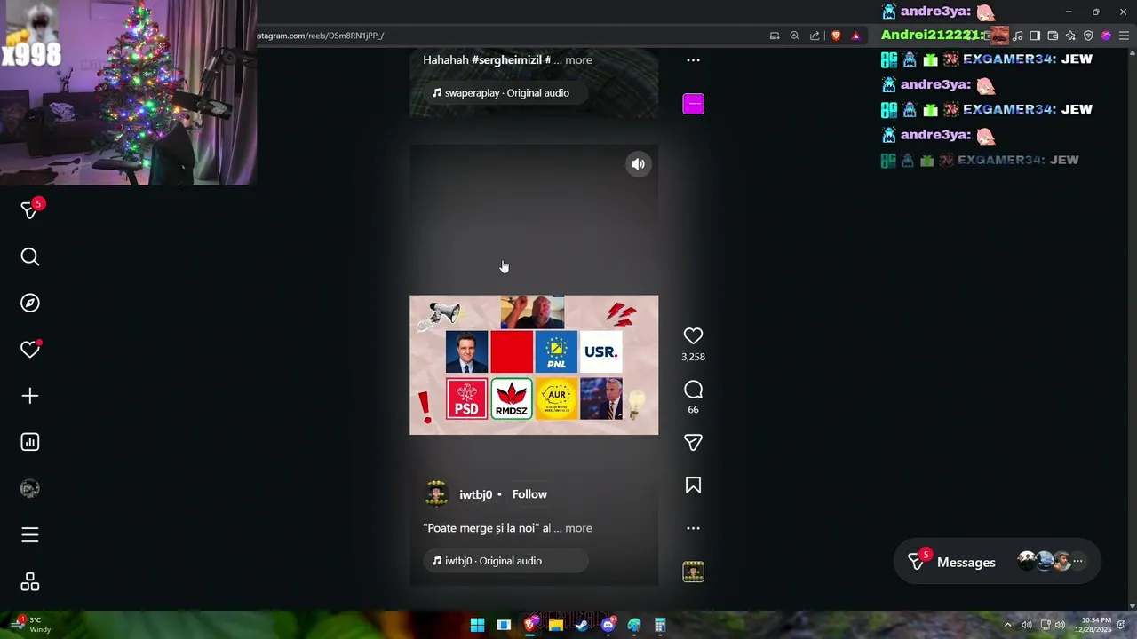Open the media control music note icon
Viewport: 1137px width, 639px height.
[1018, 35]
